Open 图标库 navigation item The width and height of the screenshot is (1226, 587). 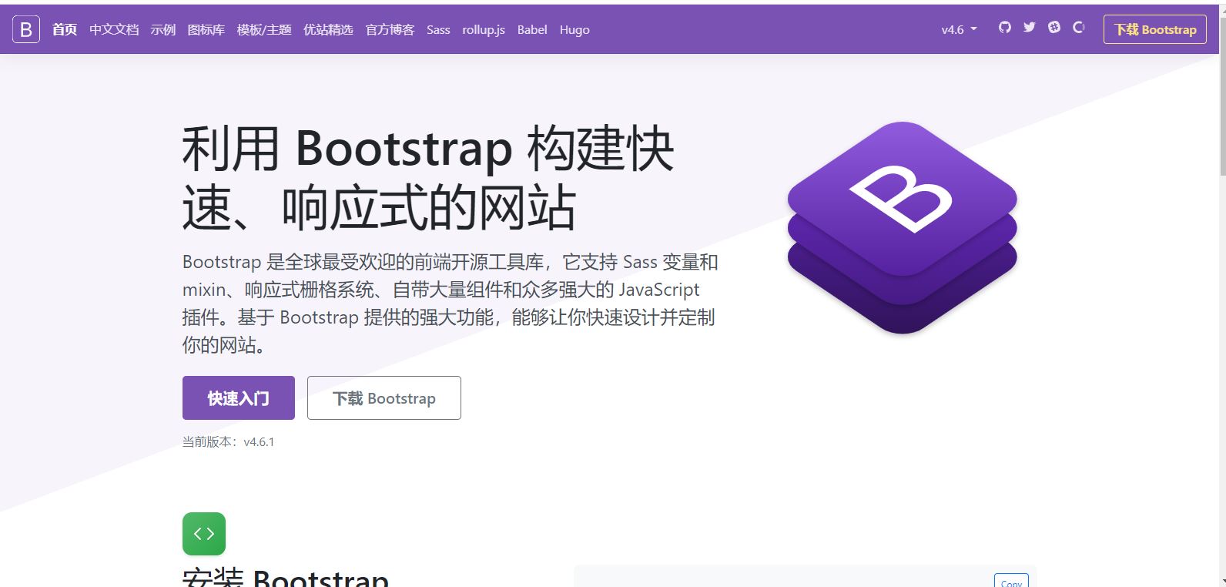206,29
